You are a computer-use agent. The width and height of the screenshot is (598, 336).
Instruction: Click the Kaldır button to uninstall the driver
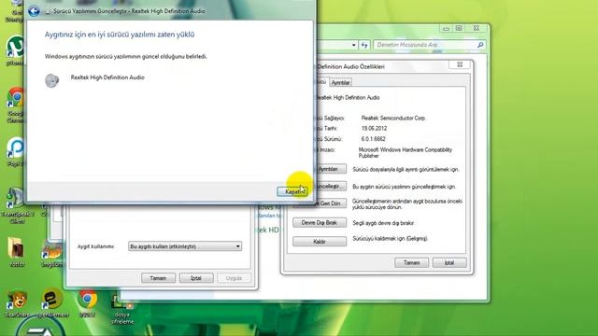click(320, 242)
